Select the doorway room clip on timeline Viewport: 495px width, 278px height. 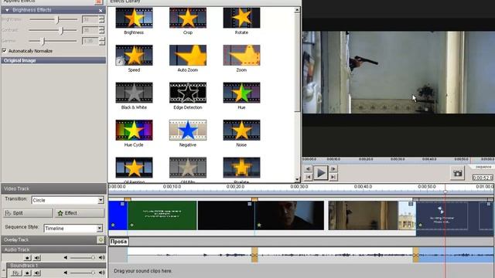coord(363,215)
